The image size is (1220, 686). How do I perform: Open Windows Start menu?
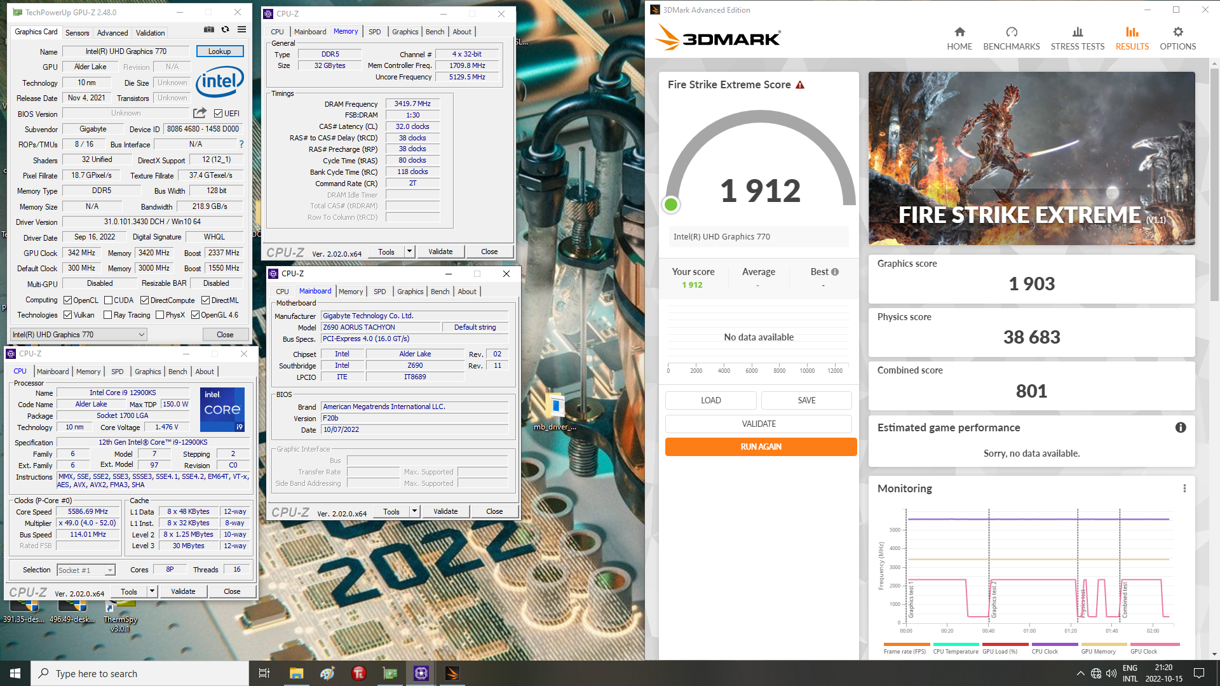point(15,673)
